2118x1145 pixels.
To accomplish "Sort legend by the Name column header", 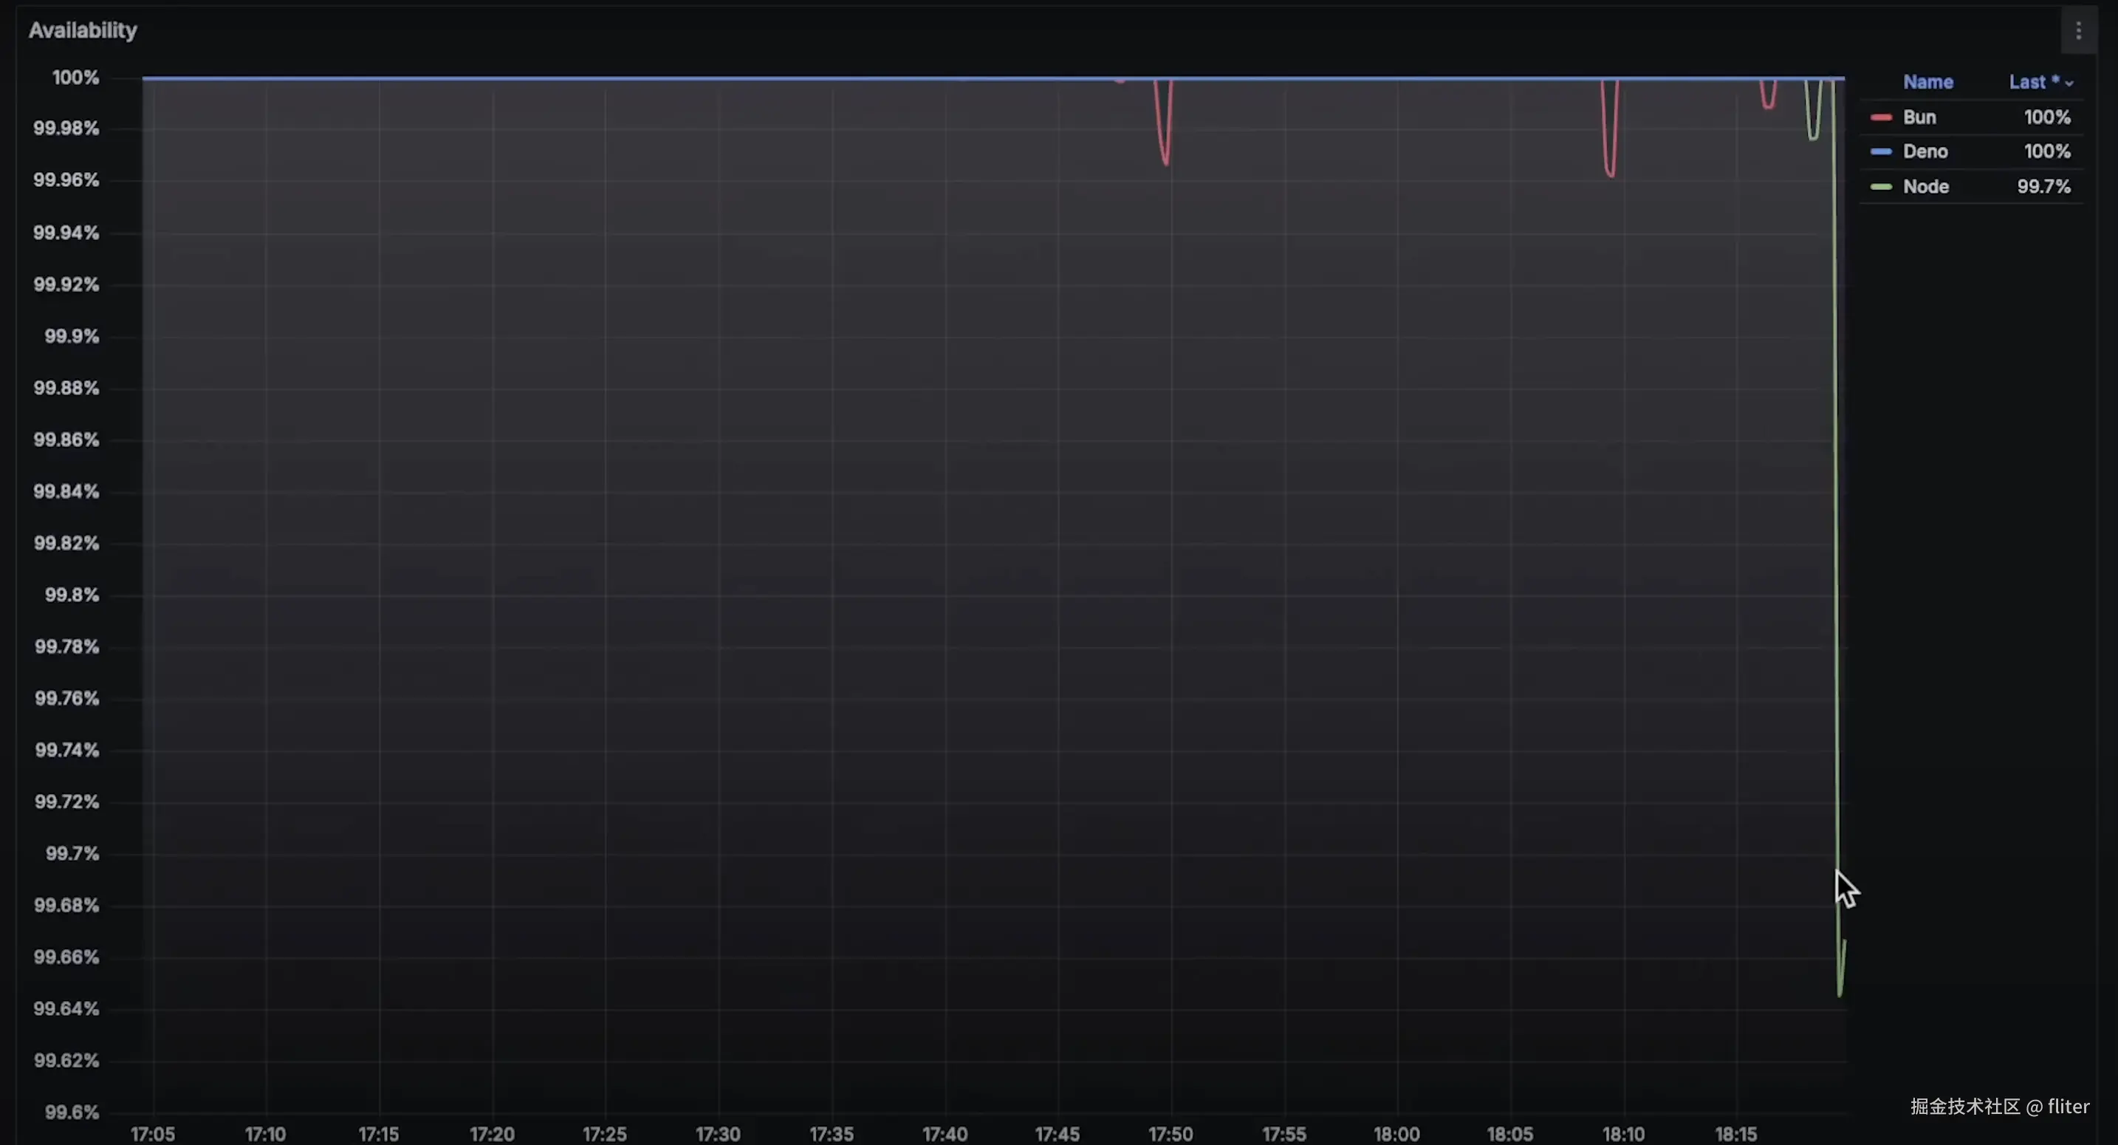I will (x=1927, y=82).
